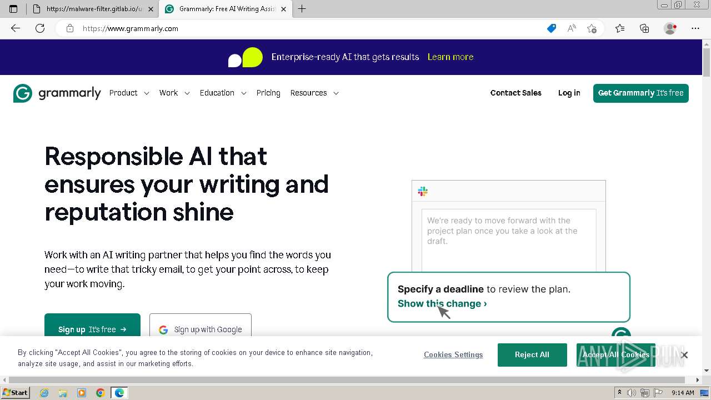The width and height of the screenshot is (711, 400).
Task: Expand the Resources menu
Action: click(x=314, y=93)
